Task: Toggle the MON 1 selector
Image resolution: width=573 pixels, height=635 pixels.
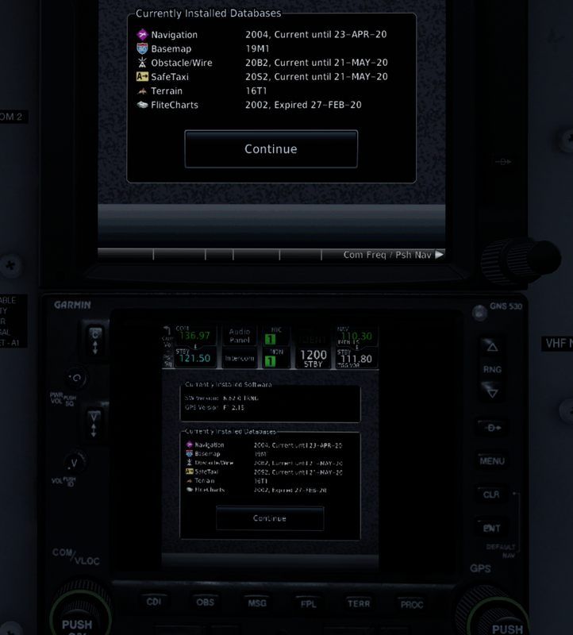Action: [276, 358]
